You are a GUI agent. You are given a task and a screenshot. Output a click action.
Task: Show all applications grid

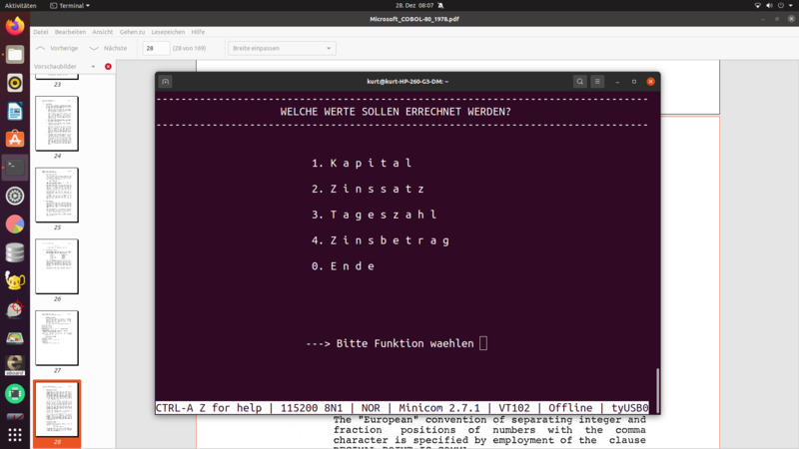tap(15, 435)
